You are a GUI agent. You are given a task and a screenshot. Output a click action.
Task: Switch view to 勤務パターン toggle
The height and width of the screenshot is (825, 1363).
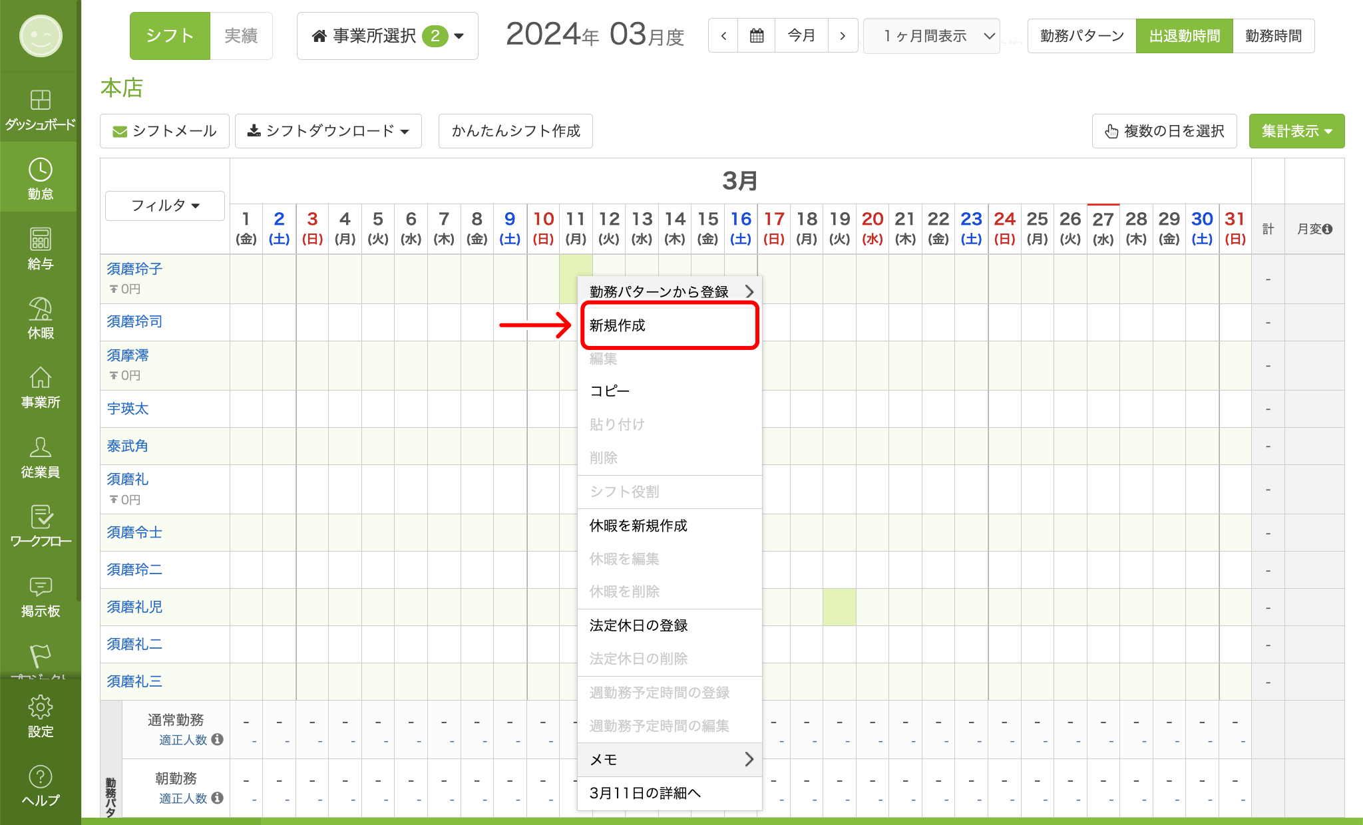pos(1082,36)
